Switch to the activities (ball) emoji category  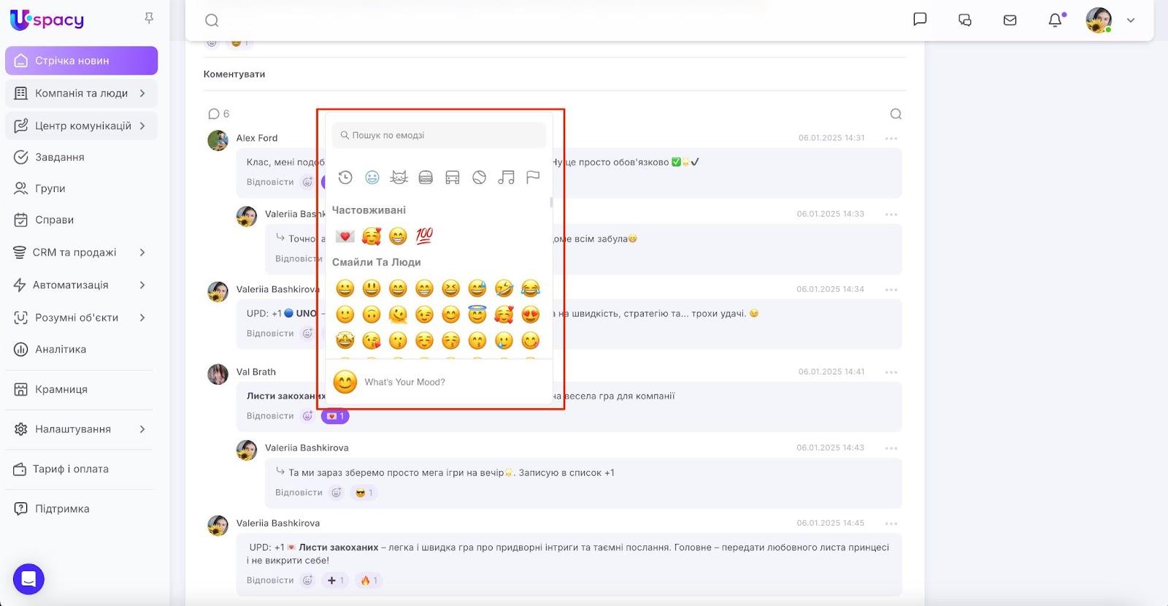coord(479,177)
